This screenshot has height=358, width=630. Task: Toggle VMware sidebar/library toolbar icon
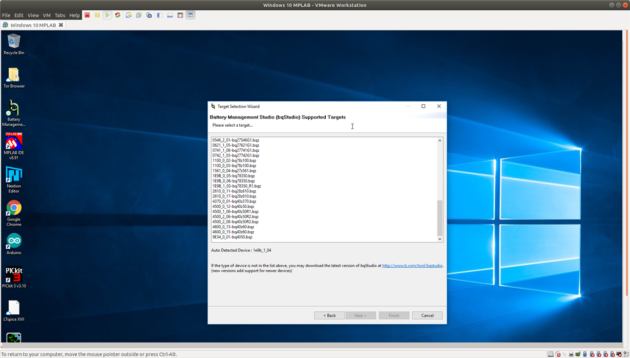[x=160, y=15]
